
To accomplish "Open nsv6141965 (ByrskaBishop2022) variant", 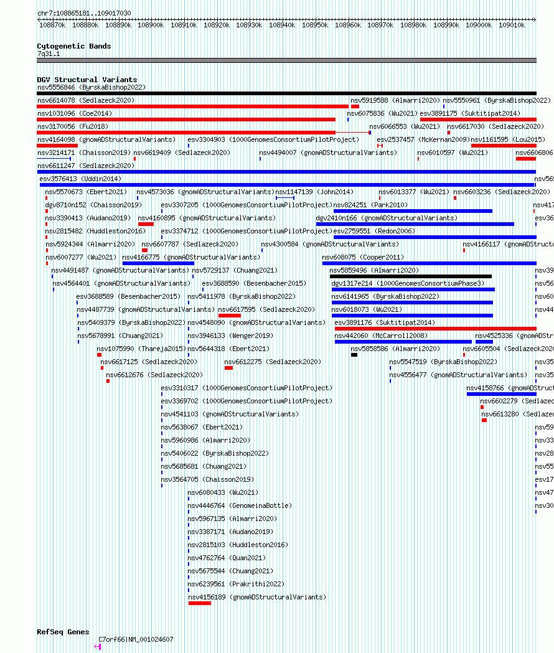I will [385, 296].
